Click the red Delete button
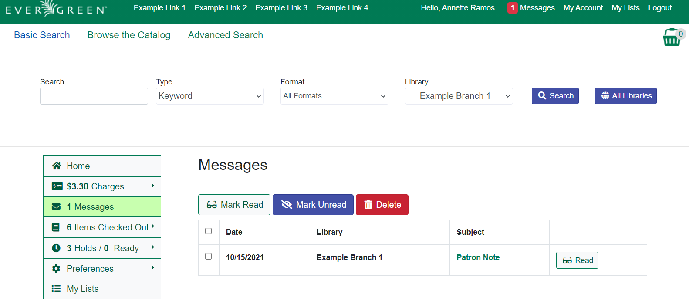This screenshot has width=689, height=304. pos(382,205)
